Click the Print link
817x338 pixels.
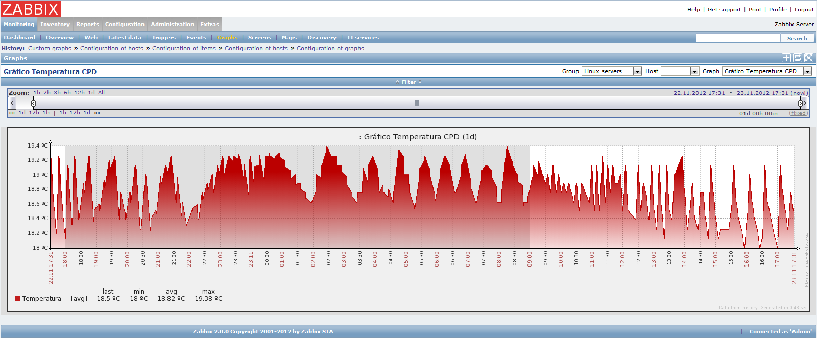[755, 10]
